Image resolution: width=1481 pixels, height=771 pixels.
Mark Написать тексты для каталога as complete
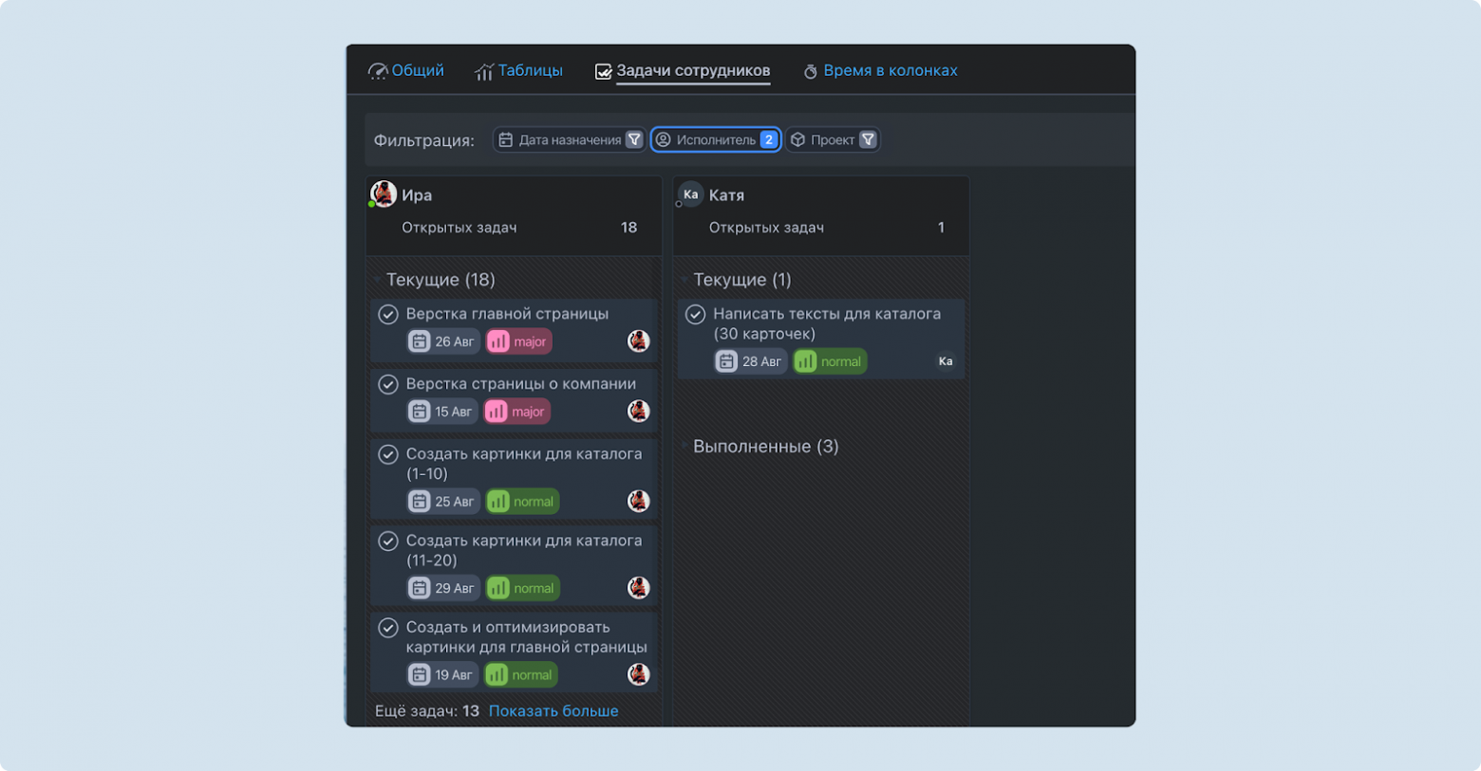696,314
